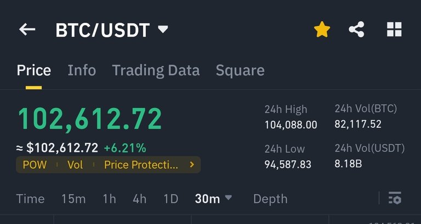
Task: Choose the 4h interval
Action: point(139,199)
